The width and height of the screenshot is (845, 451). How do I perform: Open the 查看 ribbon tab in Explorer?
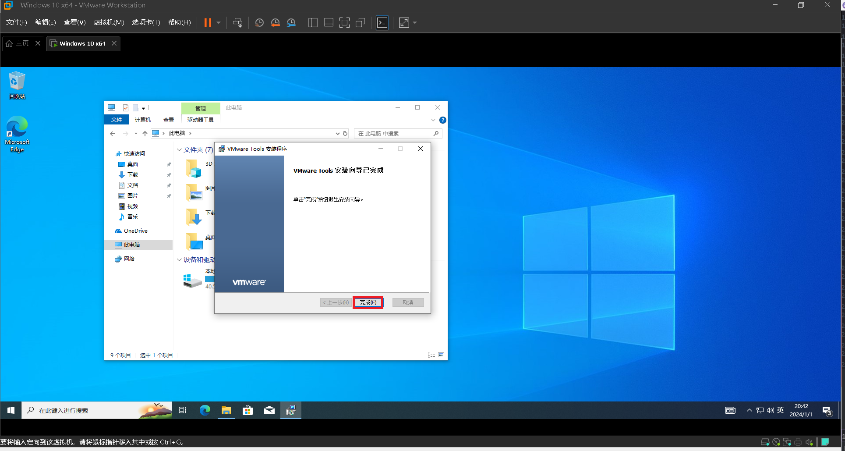point(169,120)
